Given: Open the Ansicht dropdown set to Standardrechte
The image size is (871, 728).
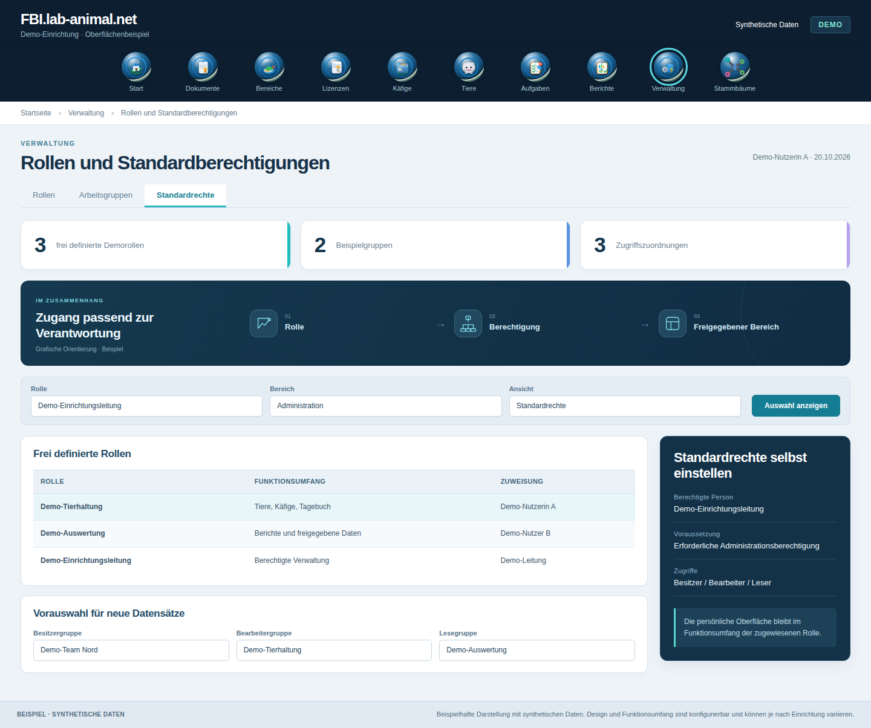Looking at the screenshot, I should [x=625, y=406].
